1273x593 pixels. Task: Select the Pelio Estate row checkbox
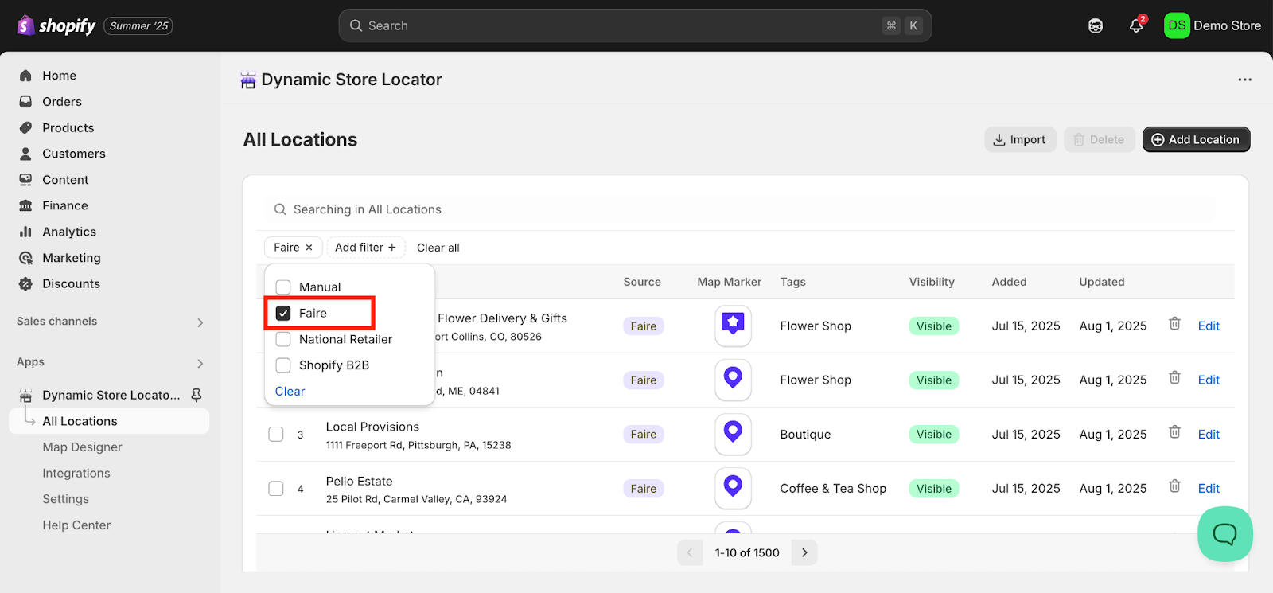coord(276,489)
